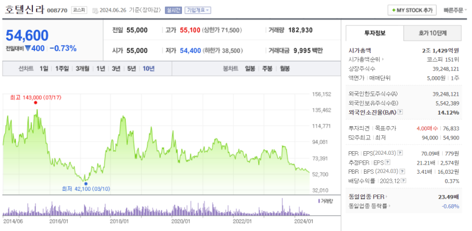This screenshot has height=231, width=472.
Task: Click the 4.00매수 investment opinion
Action: [x=427, y=129]
